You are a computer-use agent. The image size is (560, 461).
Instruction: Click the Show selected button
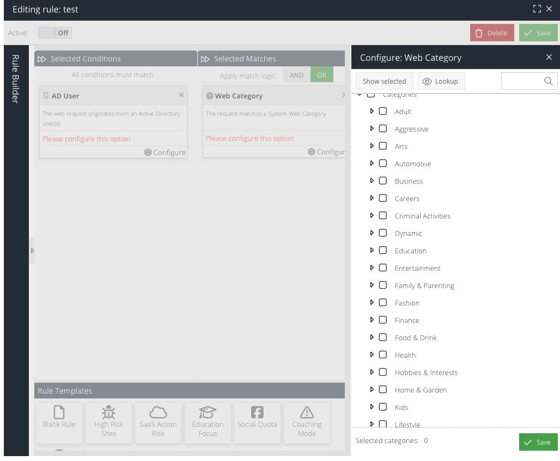(384, 82)
